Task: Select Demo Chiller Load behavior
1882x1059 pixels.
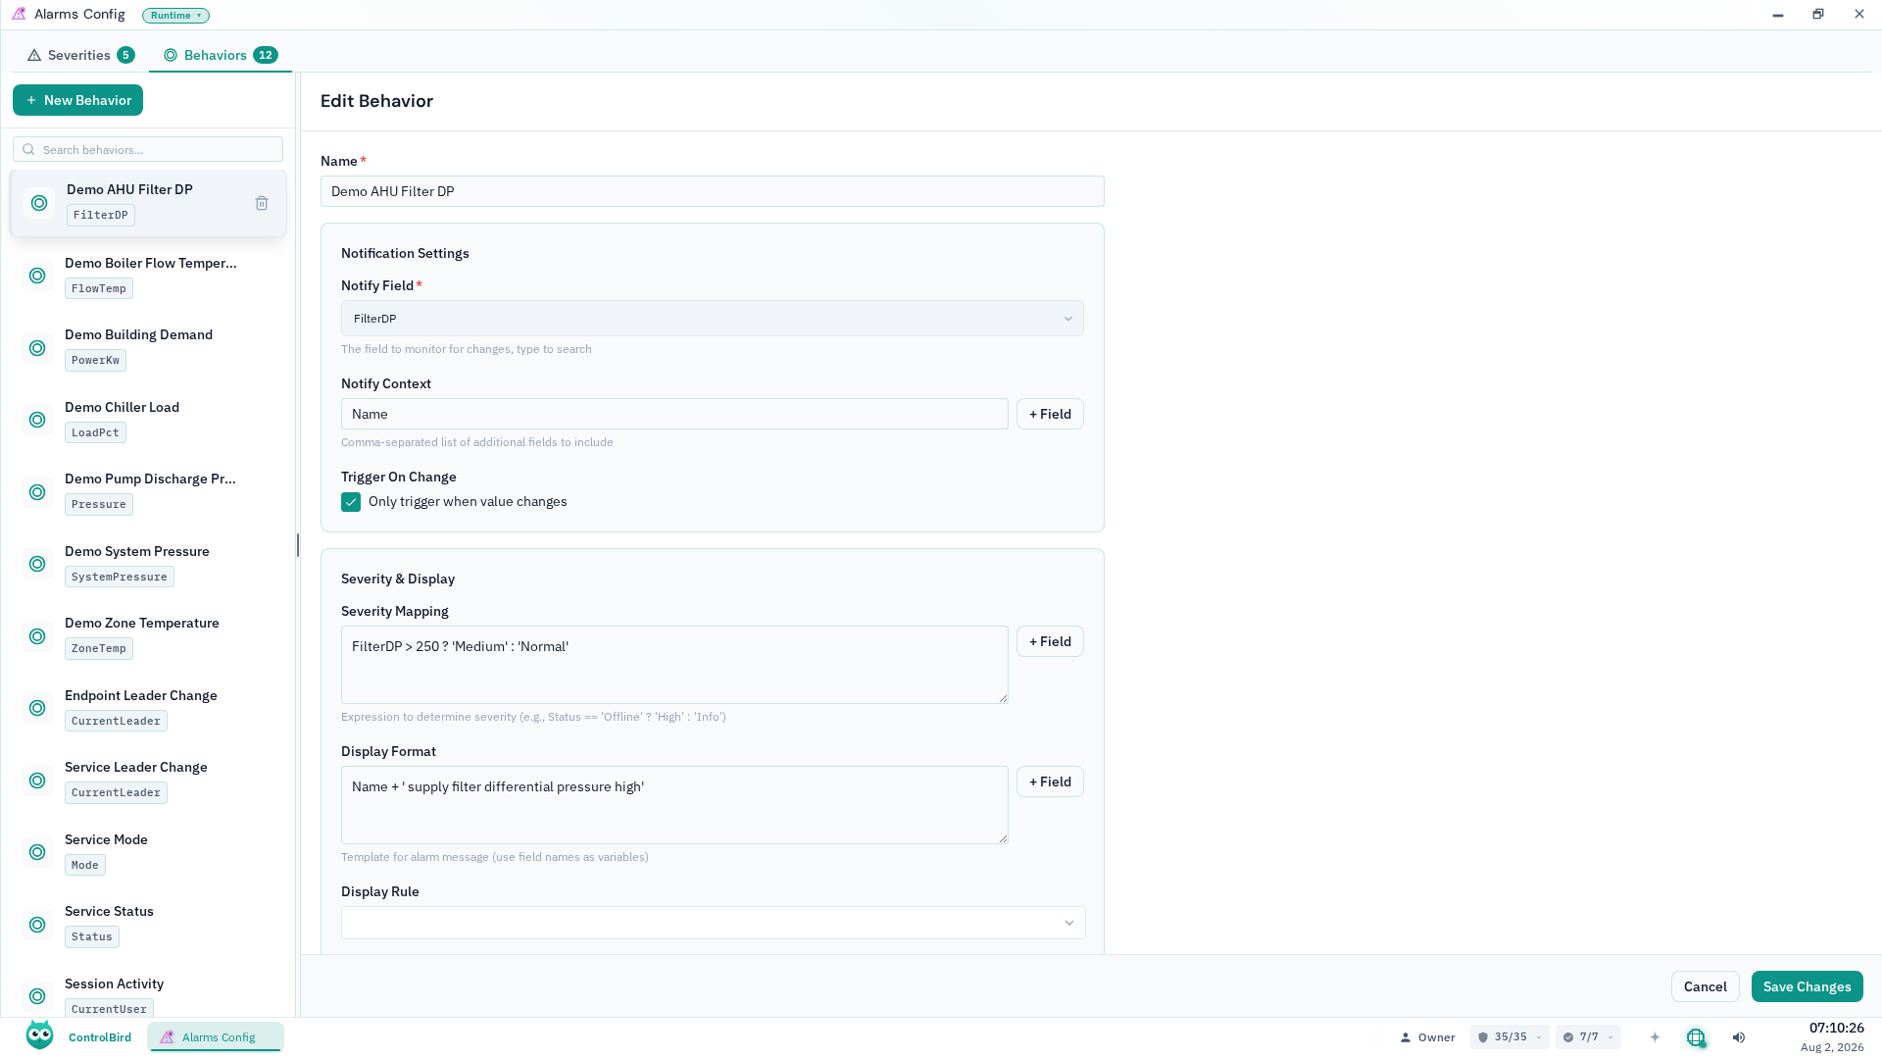Action: tap(148, 420)
